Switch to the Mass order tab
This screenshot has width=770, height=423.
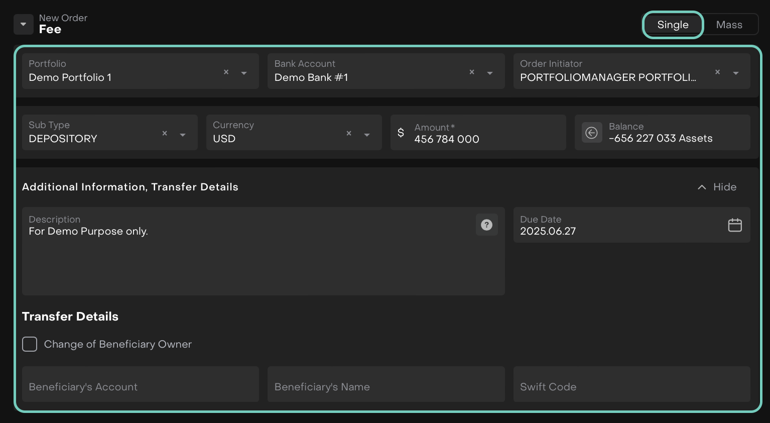729,25
